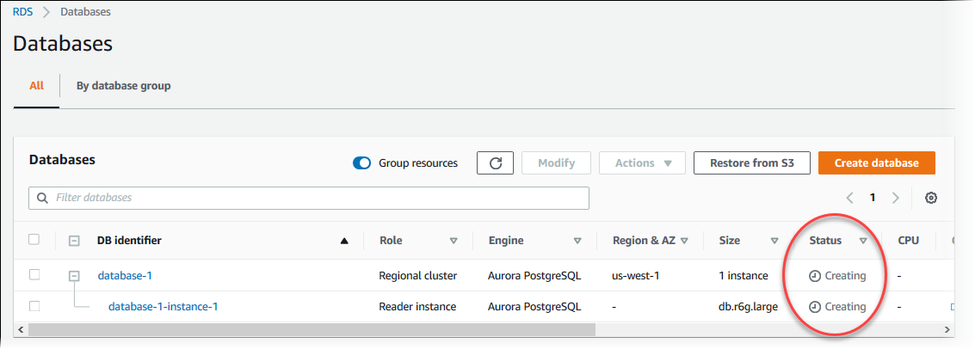The width and height of the screenshot is (975, 349).
Task: Click the Engine column sort icon
Action: [x=577, y=242]
